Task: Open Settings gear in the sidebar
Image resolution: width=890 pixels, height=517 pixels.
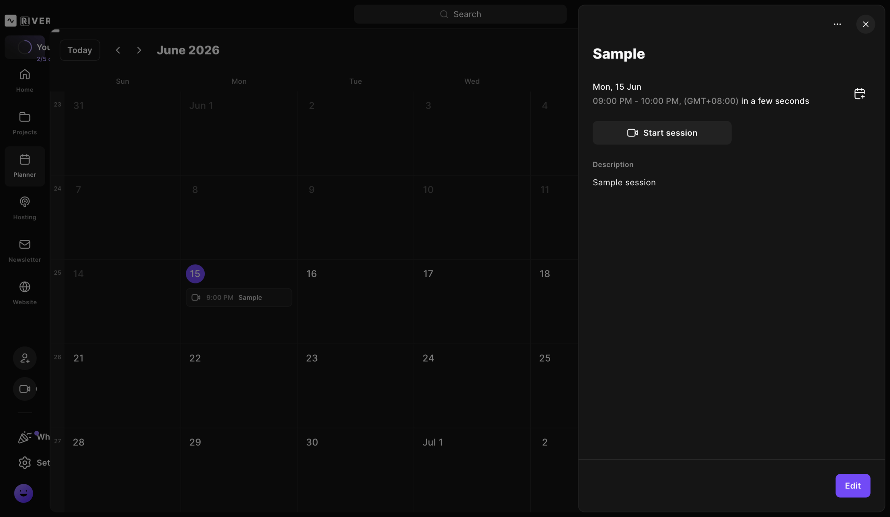Action: [25, 463]
